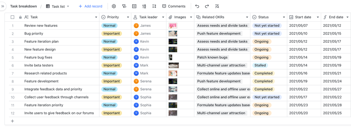Select the Stalled status tag
The height and width of the screenshot is (127, 351).
tap(260, 65)
